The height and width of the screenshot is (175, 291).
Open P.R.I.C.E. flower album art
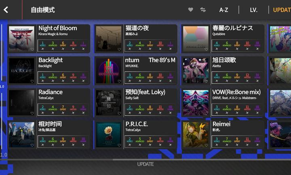point(109,134)
